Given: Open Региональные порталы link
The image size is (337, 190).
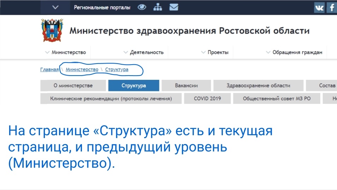Looking at the screenshot, I should [x=102, y=7].
